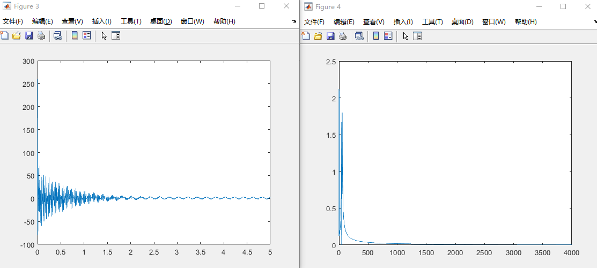This screenshot has height=268, width=597.
Task: Click Link Plot icon in Figure 3
Action: click(57, 36)
